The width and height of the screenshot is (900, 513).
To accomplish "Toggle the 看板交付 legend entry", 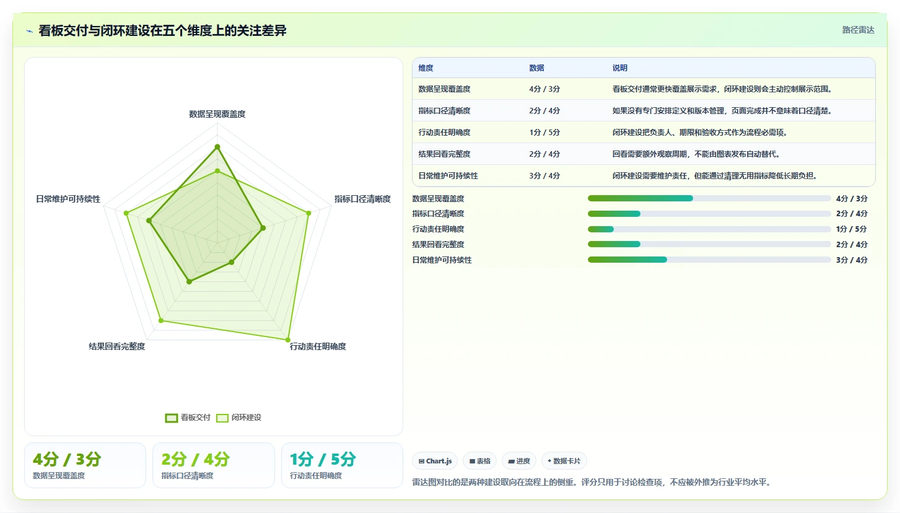I will (188, 418).
